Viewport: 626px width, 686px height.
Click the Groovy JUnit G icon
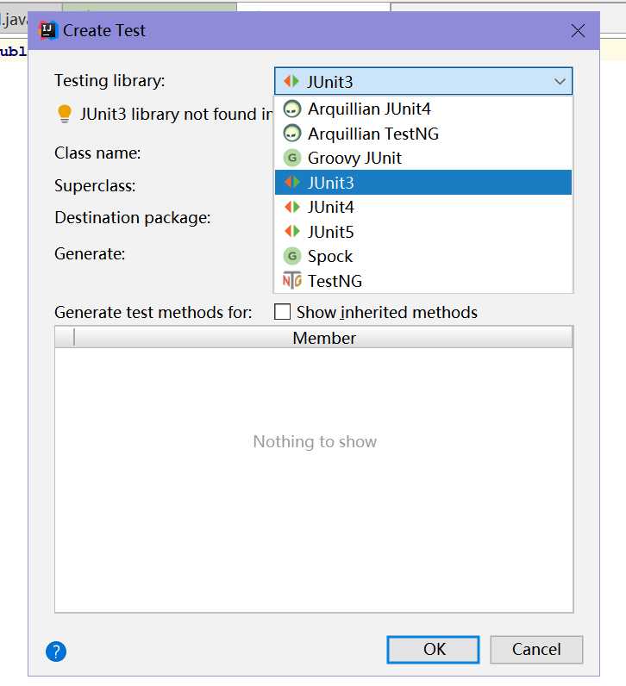pyautogui.click(x=292, y=158)
